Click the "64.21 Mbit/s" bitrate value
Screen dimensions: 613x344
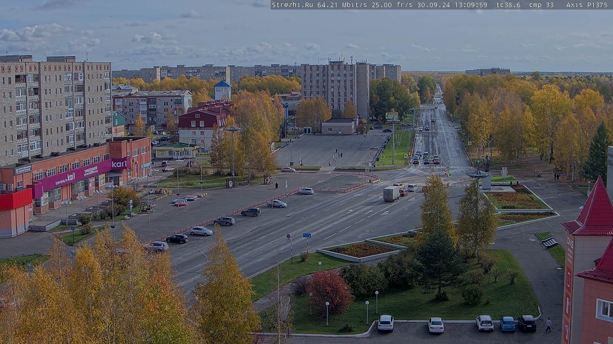point(342,5)
